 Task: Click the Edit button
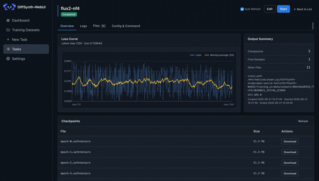pos(270,9)
